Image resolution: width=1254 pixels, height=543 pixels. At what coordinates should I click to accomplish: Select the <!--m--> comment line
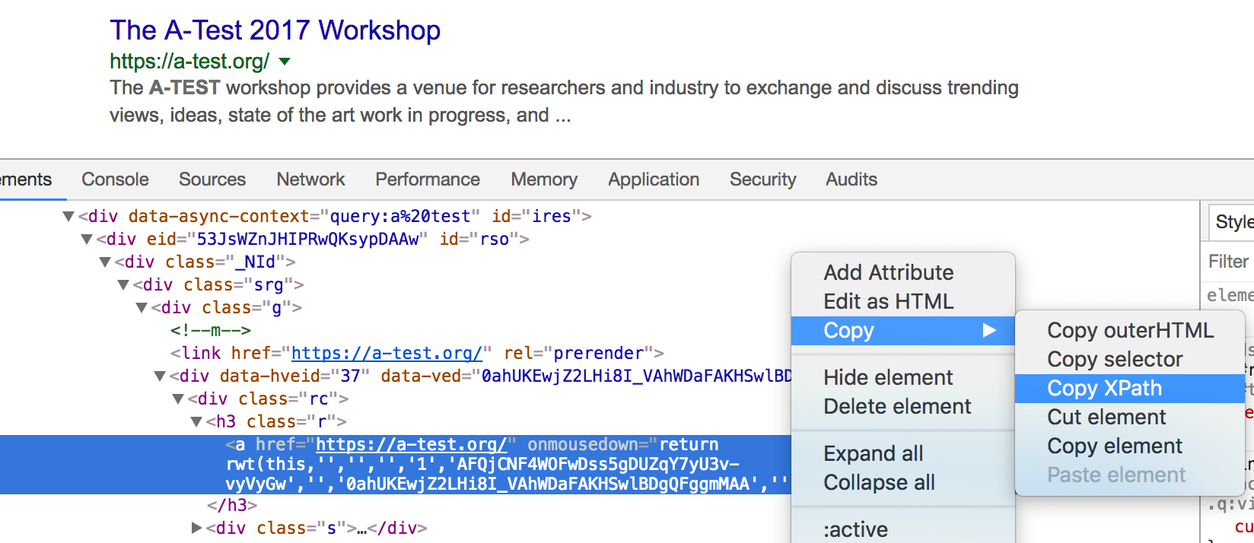(211, 331)
